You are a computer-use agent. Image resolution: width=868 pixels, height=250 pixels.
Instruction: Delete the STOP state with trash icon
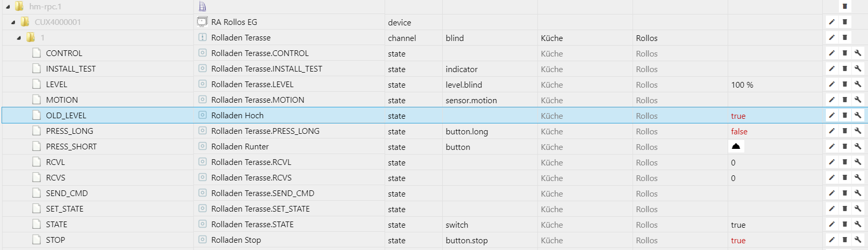(845, 240)
